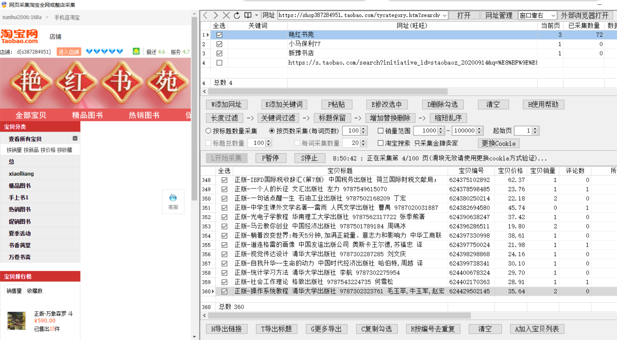Select 按标题数量采集 radio option
617x340 pixels.
[x=208, y=131]
